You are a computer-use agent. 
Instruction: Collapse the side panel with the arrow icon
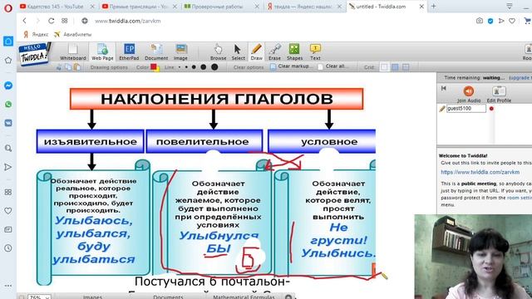tap(443, 88)
